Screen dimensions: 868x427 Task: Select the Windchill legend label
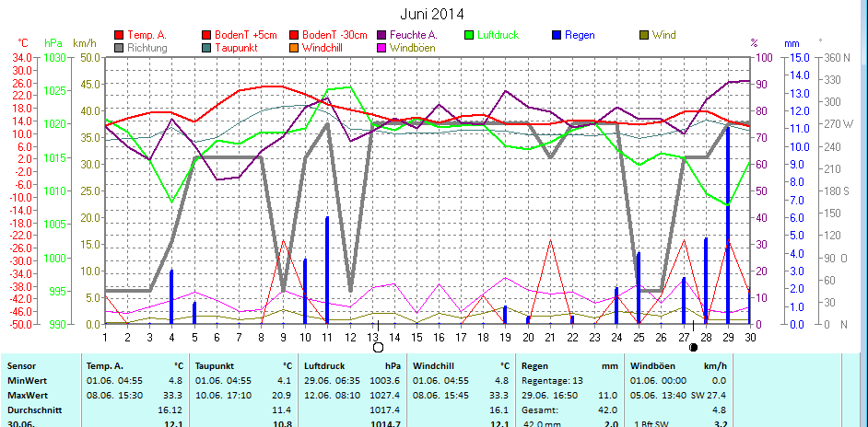point(323,48)
